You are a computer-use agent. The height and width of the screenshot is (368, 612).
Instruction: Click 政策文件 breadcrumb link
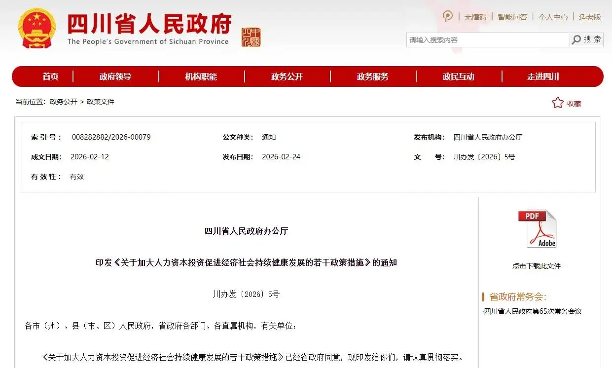101,102
